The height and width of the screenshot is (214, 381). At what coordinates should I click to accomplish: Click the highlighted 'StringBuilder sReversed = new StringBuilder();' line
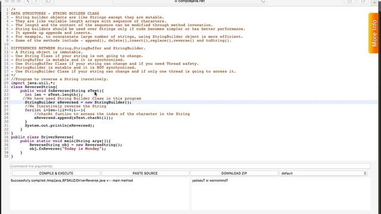pos(78,102)
